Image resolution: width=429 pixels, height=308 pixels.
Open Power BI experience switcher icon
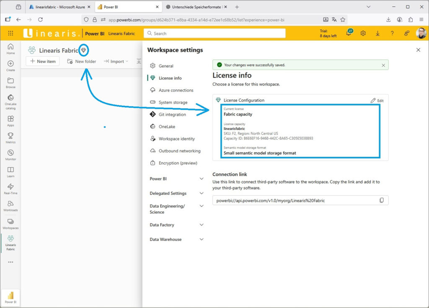10,298
